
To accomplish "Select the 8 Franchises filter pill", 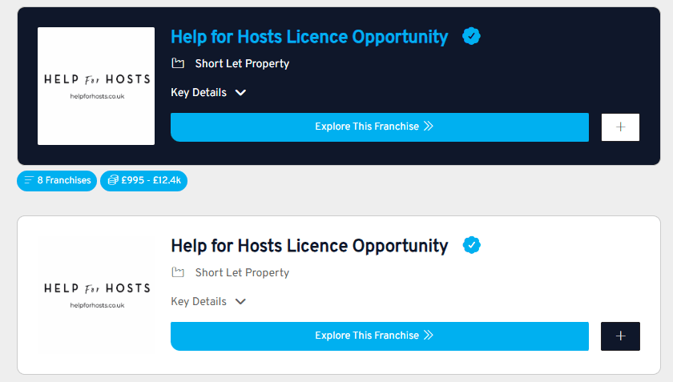I will pos(57,181).
